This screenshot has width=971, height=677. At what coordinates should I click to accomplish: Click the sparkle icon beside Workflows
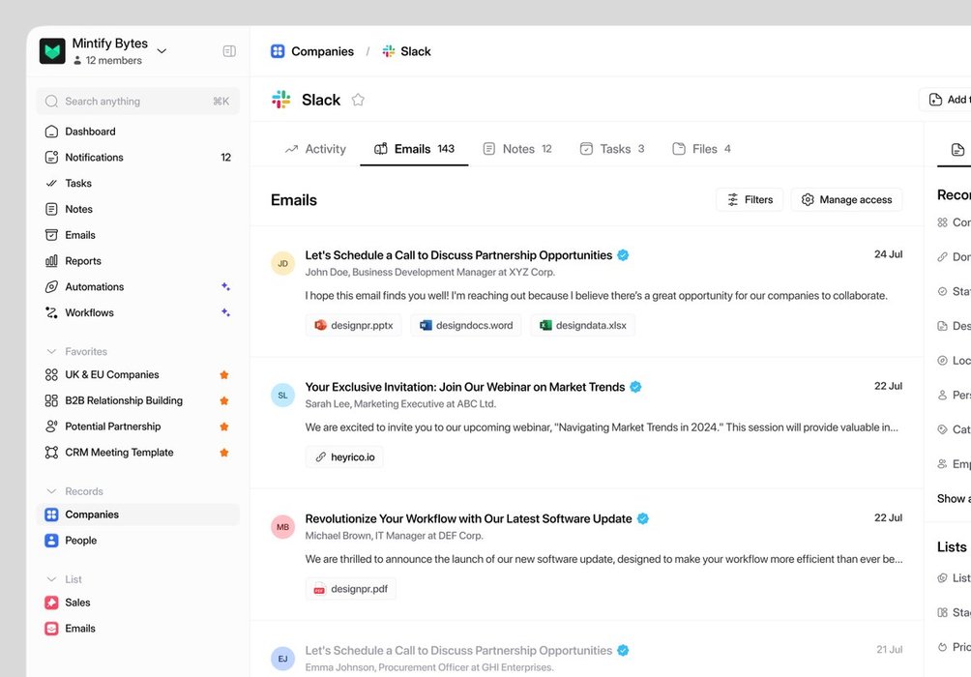tap(225, 312)
